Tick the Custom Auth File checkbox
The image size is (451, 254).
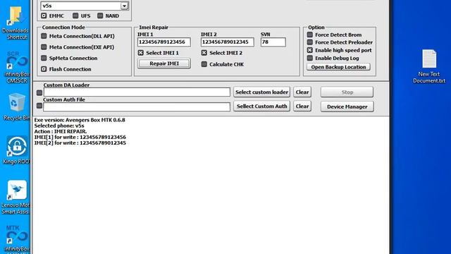coord(39,106)
